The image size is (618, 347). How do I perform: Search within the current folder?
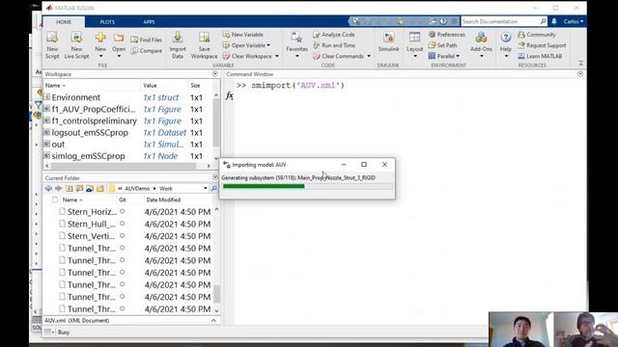click(x=214, y=189)
